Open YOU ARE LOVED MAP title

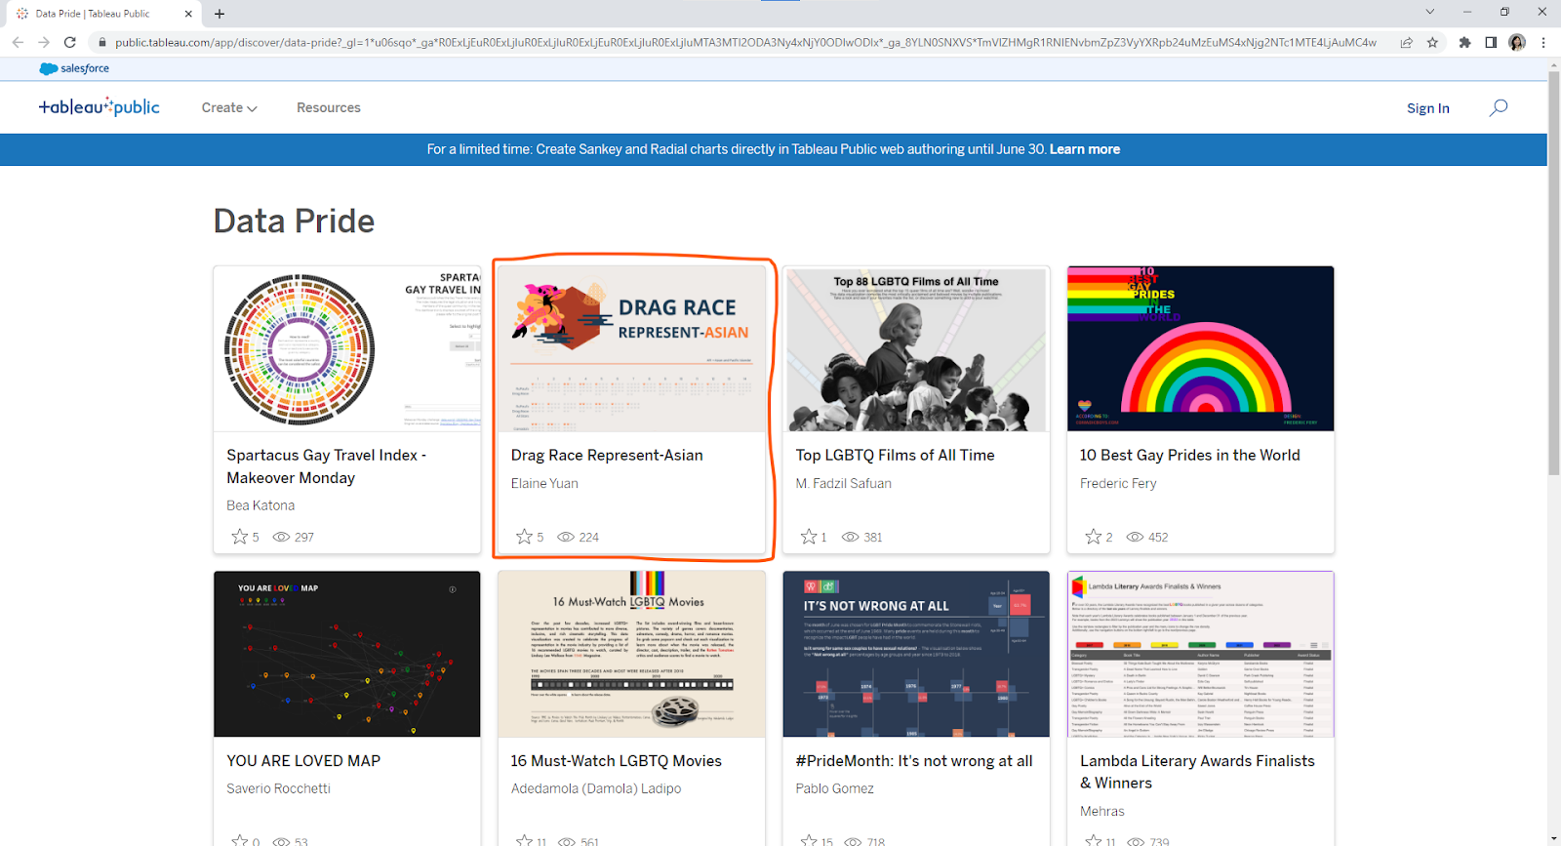[x=303, y=760]
